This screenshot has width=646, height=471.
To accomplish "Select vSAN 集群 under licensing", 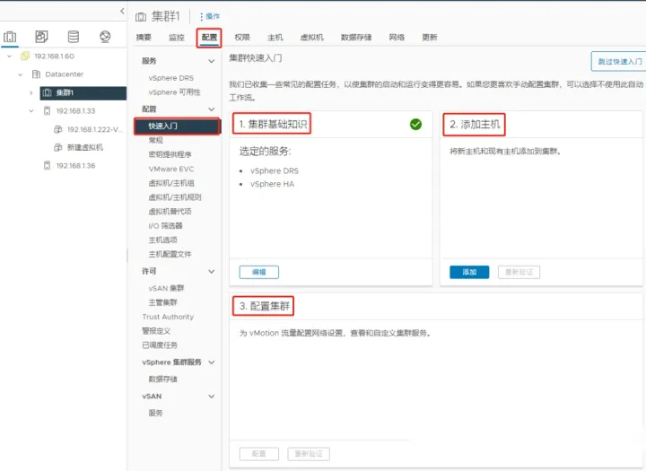I will [166, 288].
